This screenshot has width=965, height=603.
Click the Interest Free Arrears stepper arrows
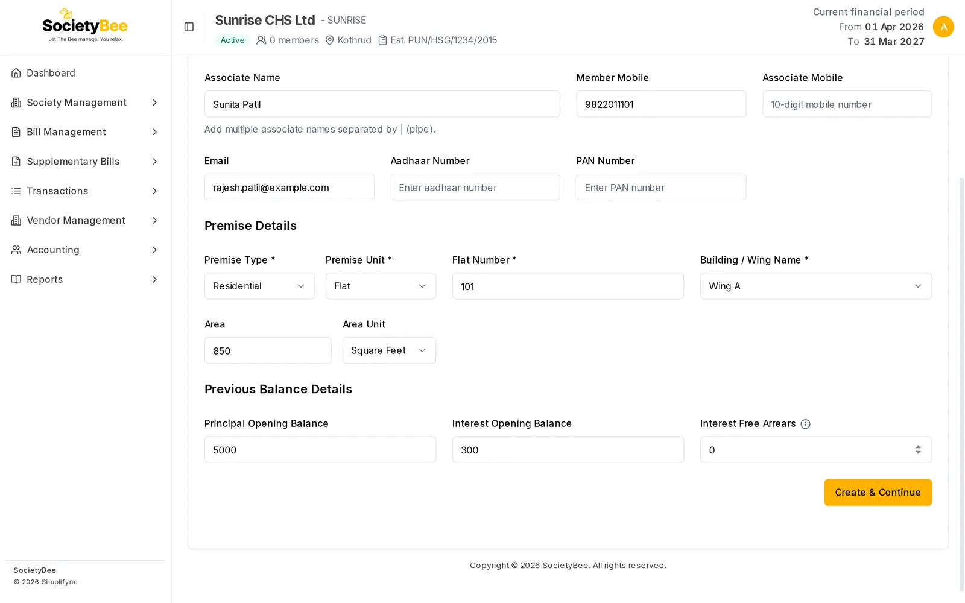tap(918, 450)
